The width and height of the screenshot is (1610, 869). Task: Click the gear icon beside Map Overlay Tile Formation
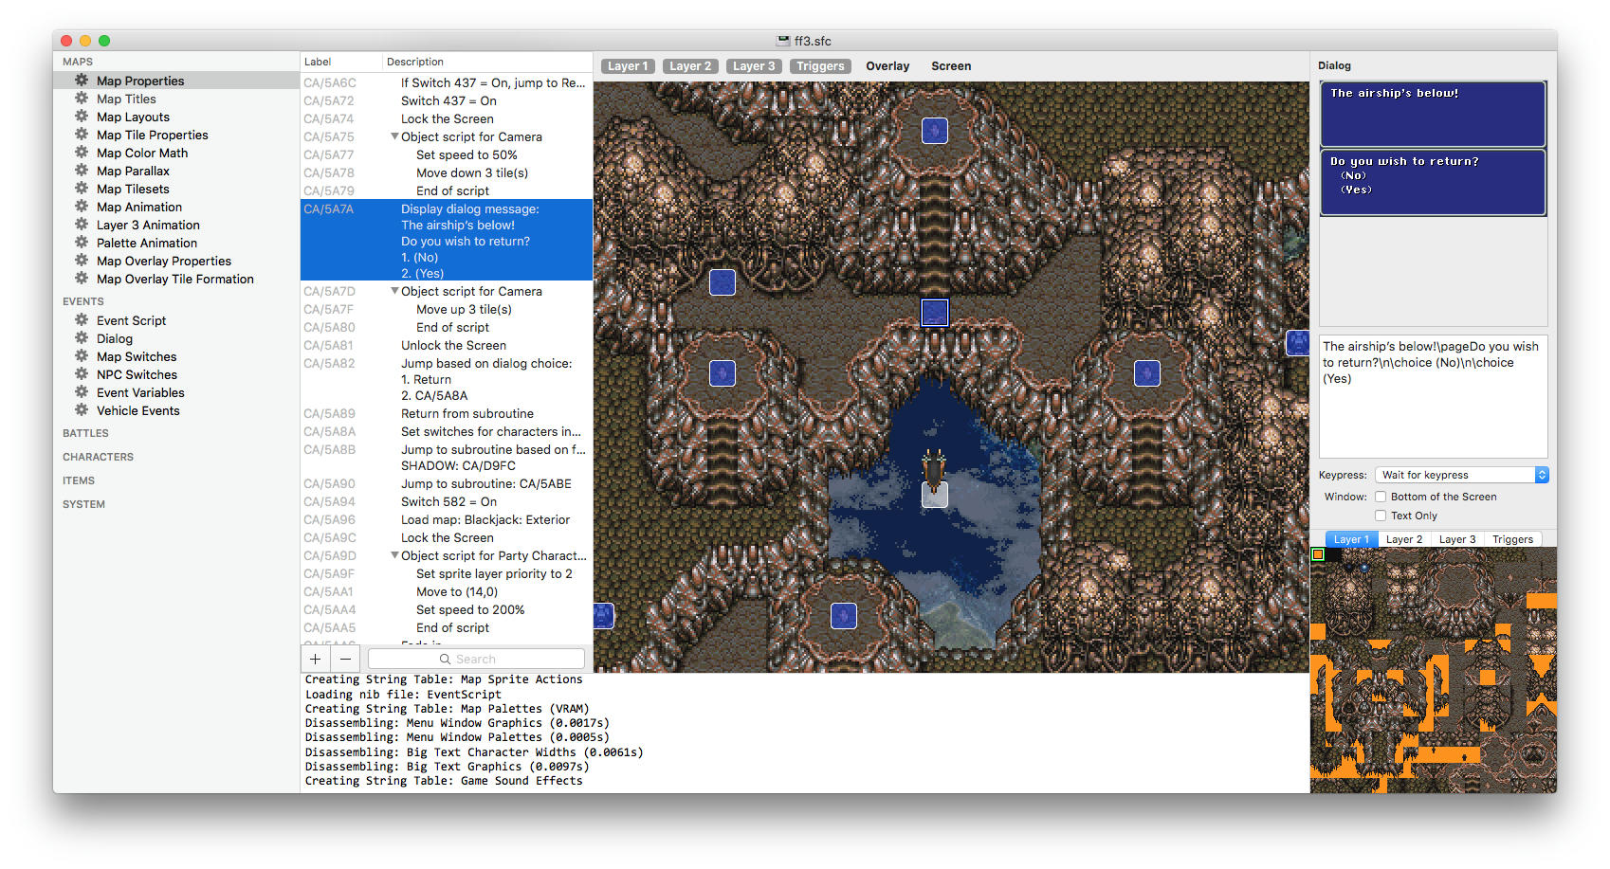[x=82, y=279]
